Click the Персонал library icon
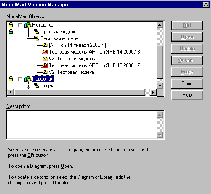 28,79
